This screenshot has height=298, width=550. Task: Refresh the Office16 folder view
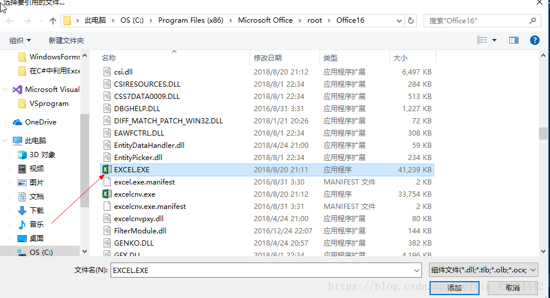coord(411,21)
